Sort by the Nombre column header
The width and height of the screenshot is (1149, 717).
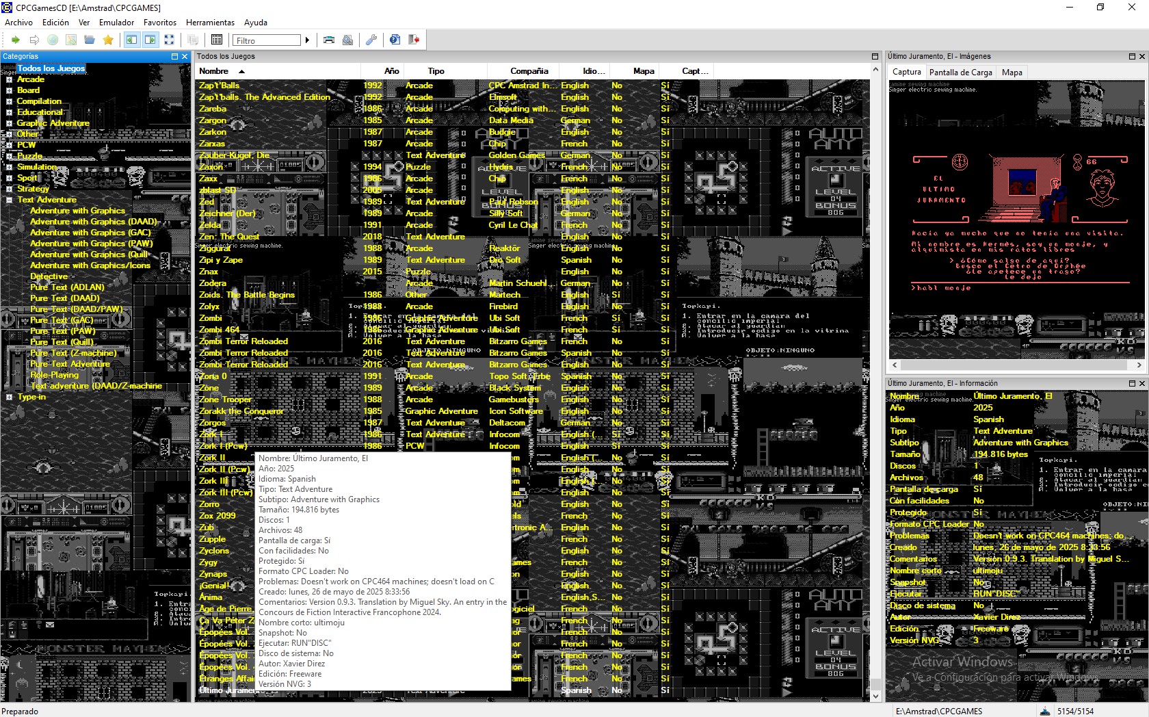point(278,71)
